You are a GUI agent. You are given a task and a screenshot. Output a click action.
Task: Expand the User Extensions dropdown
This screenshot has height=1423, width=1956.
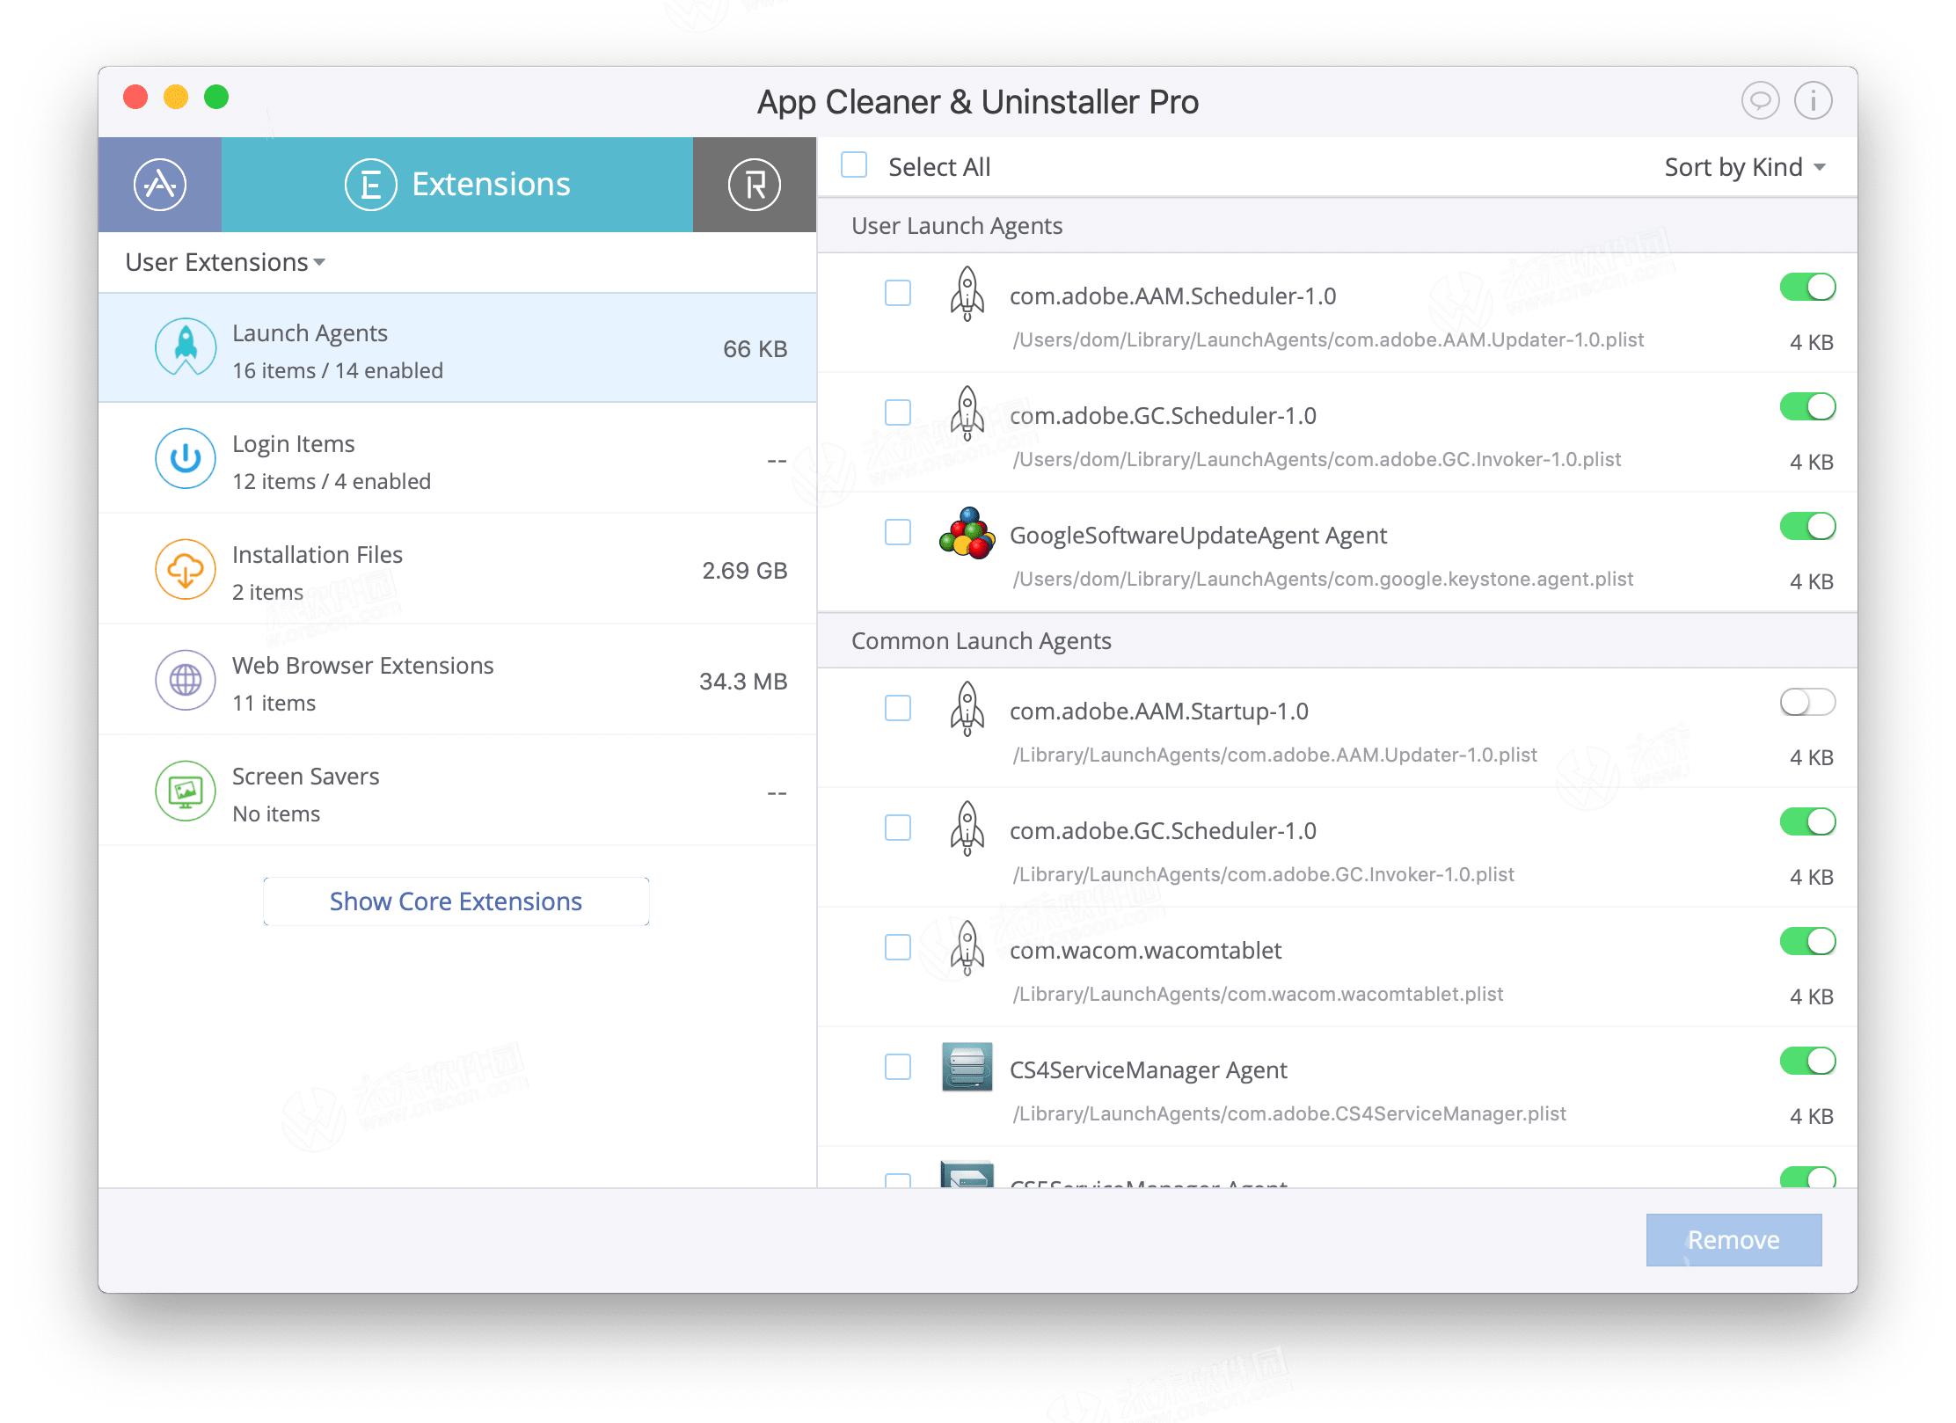225,262
